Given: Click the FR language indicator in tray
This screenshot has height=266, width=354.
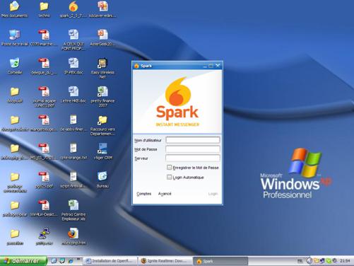Looking at the screenshot, I should [x=300, y=261].
